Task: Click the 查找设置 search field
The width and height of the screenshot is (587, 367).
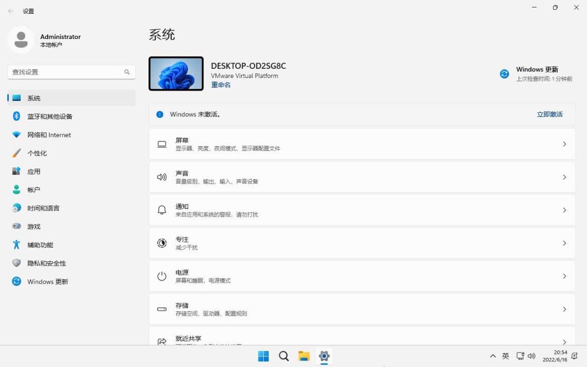Action: pyautogui.click(x=66, y=72)
